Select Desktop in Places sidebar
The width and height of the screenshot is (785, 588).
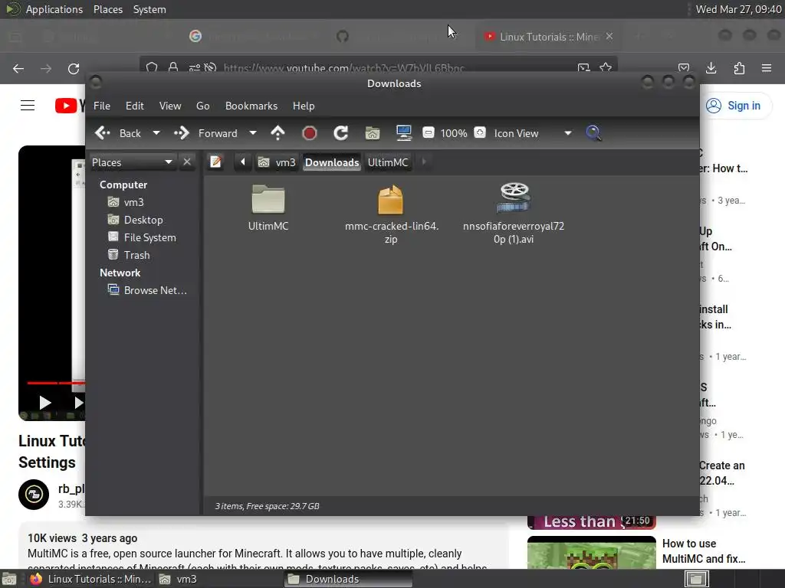tap(143, 220)
